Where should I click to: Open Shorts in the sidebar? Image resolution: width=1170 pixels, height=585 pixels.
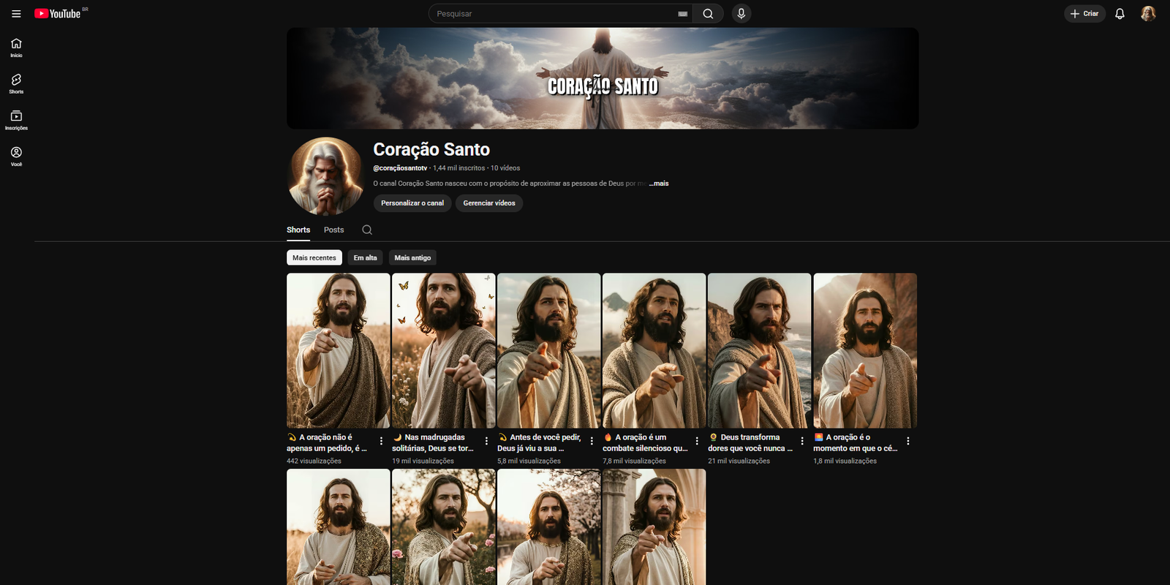tap(16, 83)
